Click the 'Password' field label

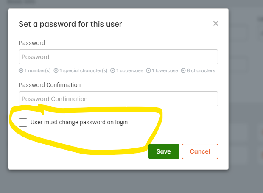(x=32, y=43)
